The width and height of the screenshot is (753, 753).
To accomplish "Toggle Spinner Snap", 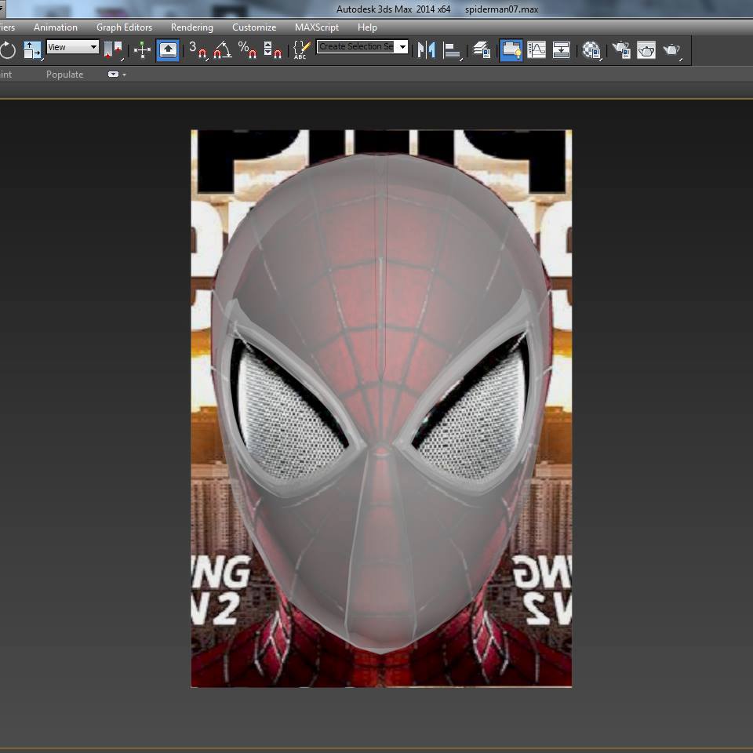I will coord(272,50).
